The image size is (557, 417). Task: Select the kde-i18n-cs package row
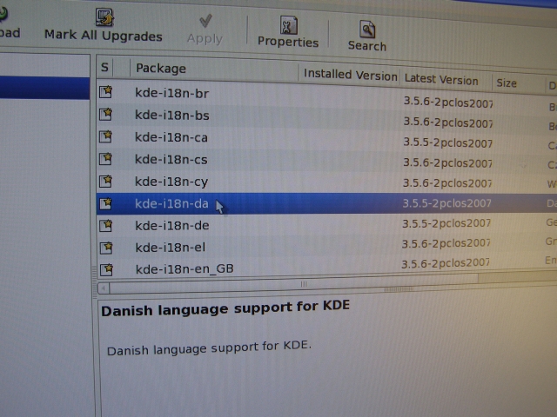327,160
